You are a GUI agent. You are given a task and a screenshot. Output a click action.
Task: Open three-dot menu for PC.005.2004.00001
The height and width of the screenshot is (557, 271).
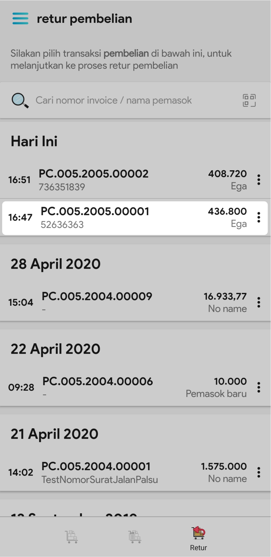(259, 472)
